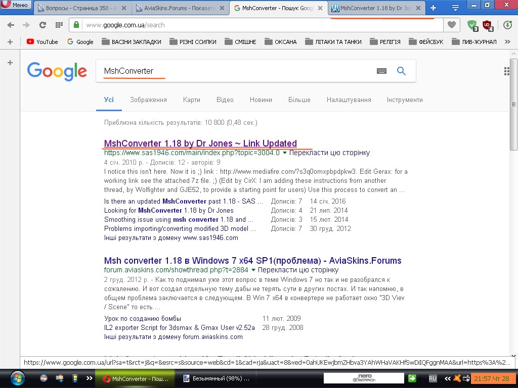Open 'Problems importing/converting modified 3D model' link
Image resolution: width=518 pixels, height=388 pixels.
point(180,229)
